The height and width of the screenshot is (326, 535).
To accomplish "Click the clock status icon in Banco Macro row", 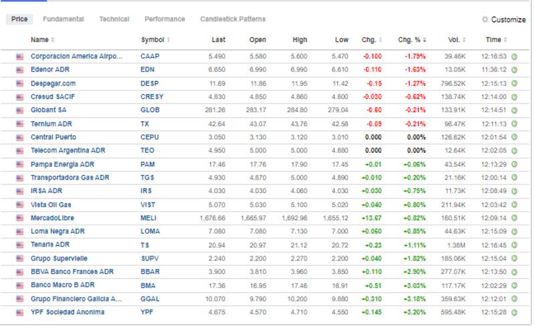I will point(514,285).
